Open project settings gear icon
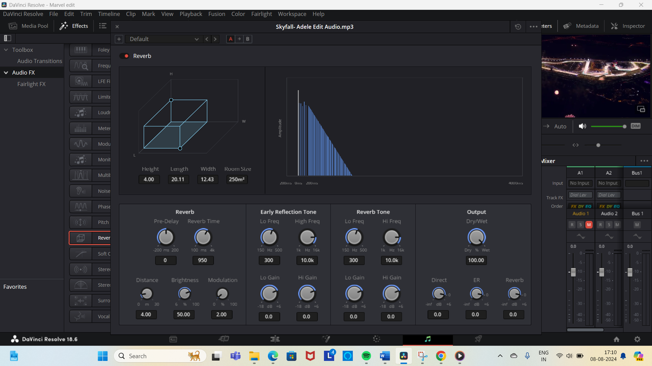 tap(637, 339)
